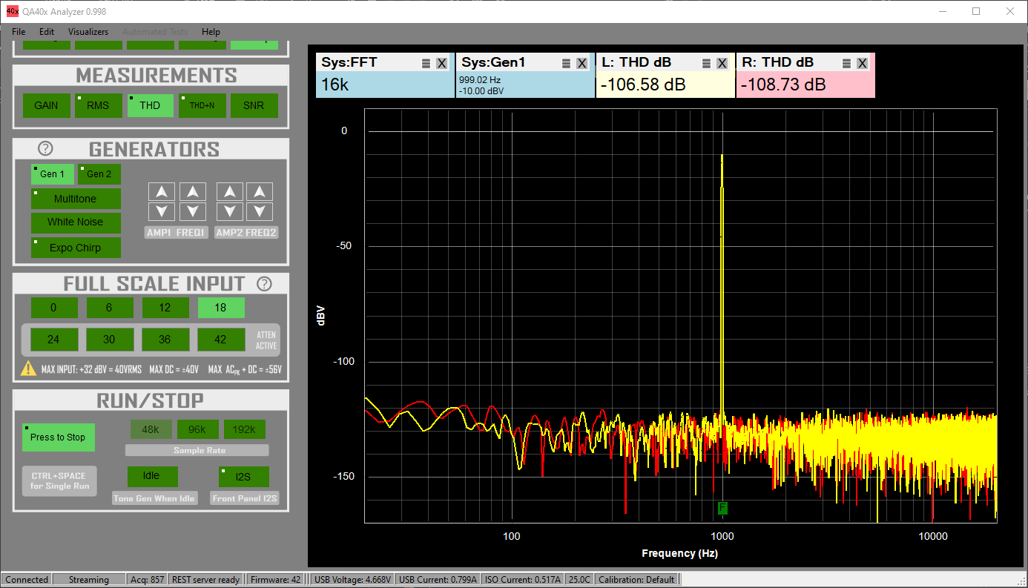Click the max input warning triangle icon
Image resolution: width=1028 pixels, height=588 pixels.
[28, 368]
